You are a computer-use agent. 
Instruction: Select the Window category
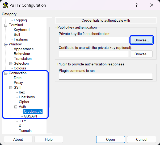click(x=15, y=44)
